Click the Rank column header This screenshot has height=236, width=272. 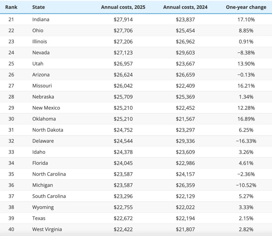tap(11, 7)
